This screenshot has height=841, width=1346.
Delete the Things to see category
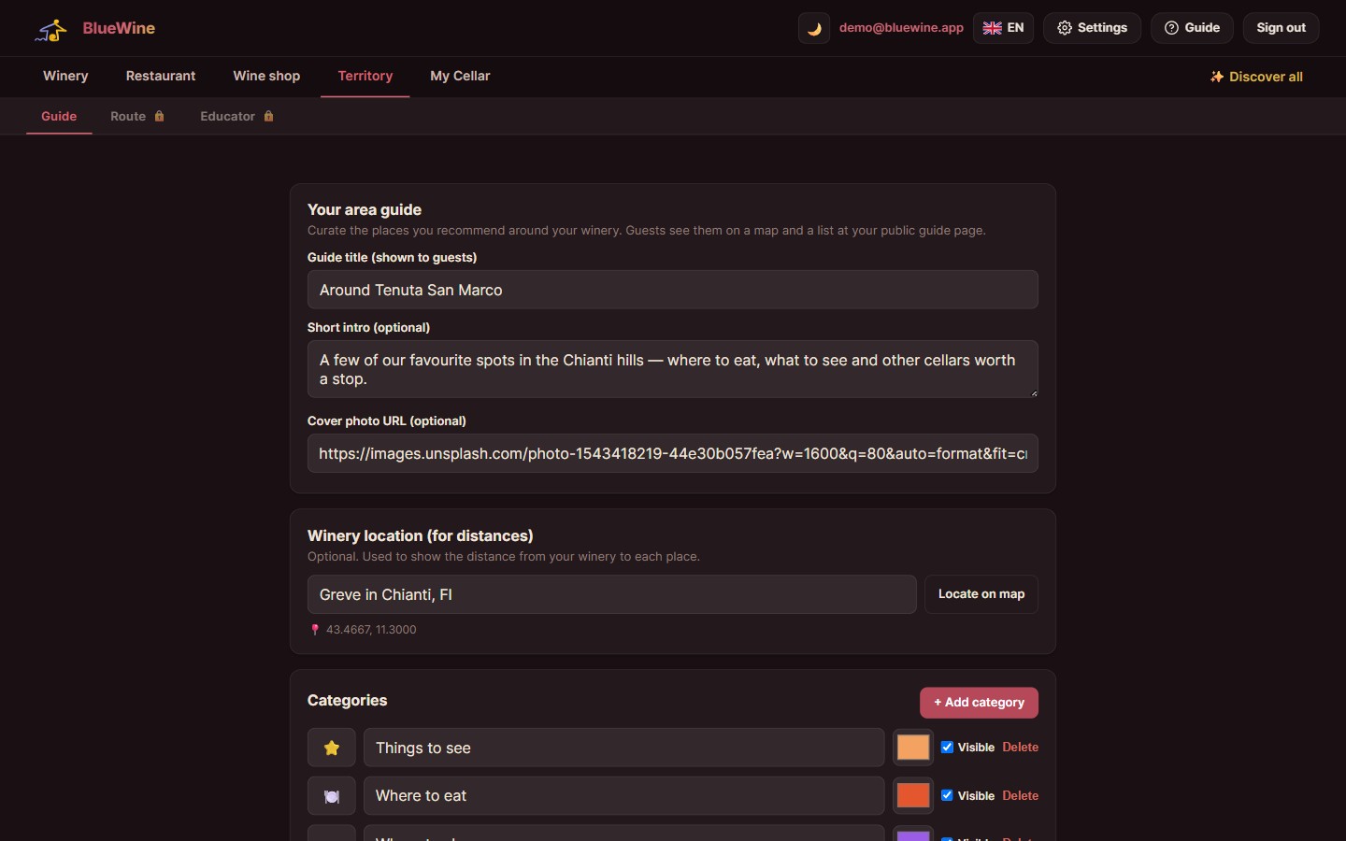pos(1020,748)
